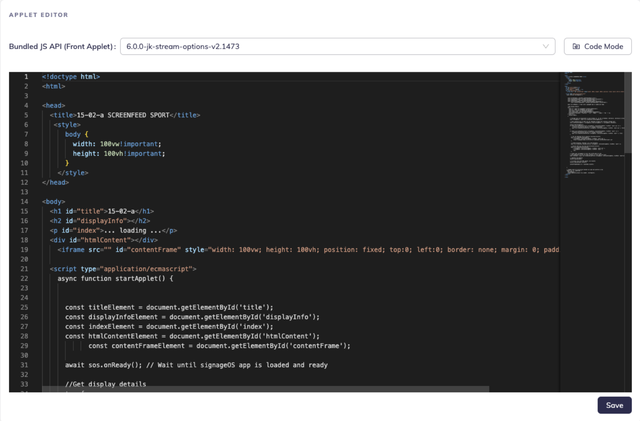Click the script type application/ecmascript tag
Image resolution: width=640 pixels, height=421 pixels.
click(x=123, y=269)
